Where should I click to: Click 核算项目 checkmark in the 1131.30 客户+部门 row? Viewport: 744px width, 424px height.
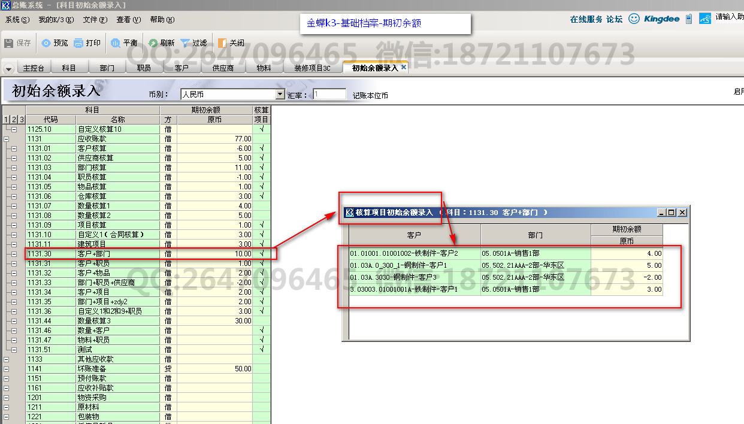[262, 254]
